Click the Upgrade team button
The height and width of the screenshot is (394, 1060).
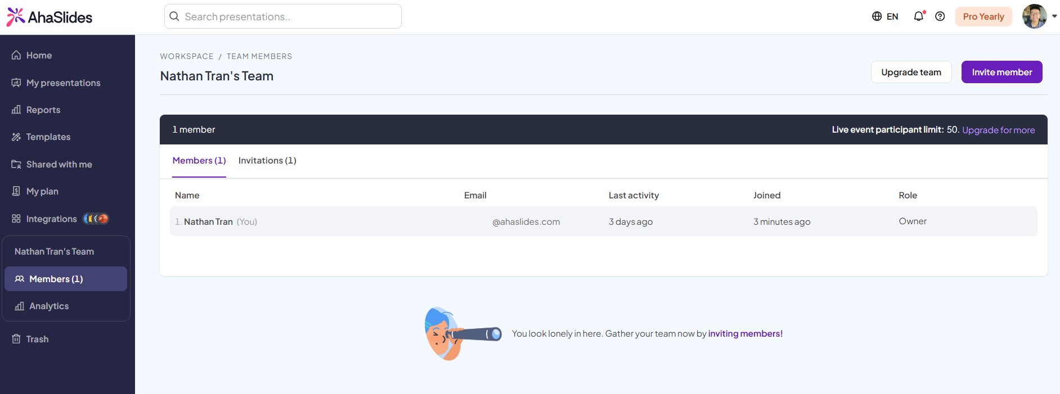pos(911,72)
